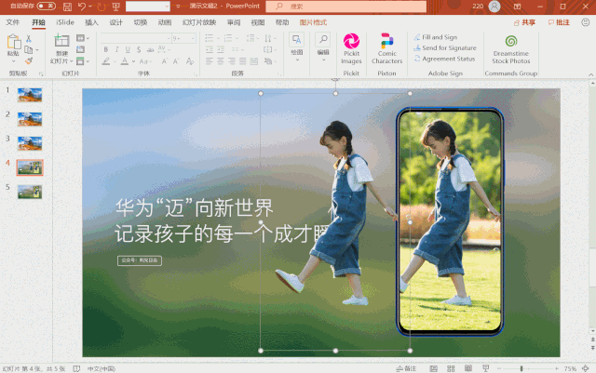Screen dimensions: 596x373
Task: Switch to the 图片格式 (Picture Format) tab
Action: point(313,22)
